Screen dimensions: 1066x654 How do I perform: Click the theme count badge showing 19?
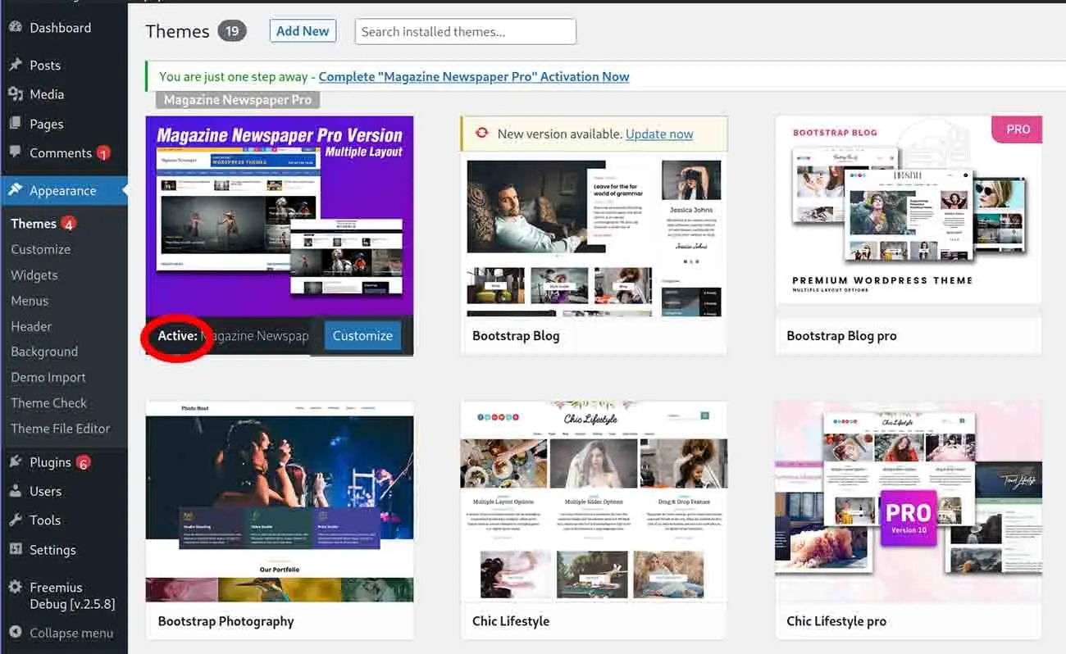(232, 31)
